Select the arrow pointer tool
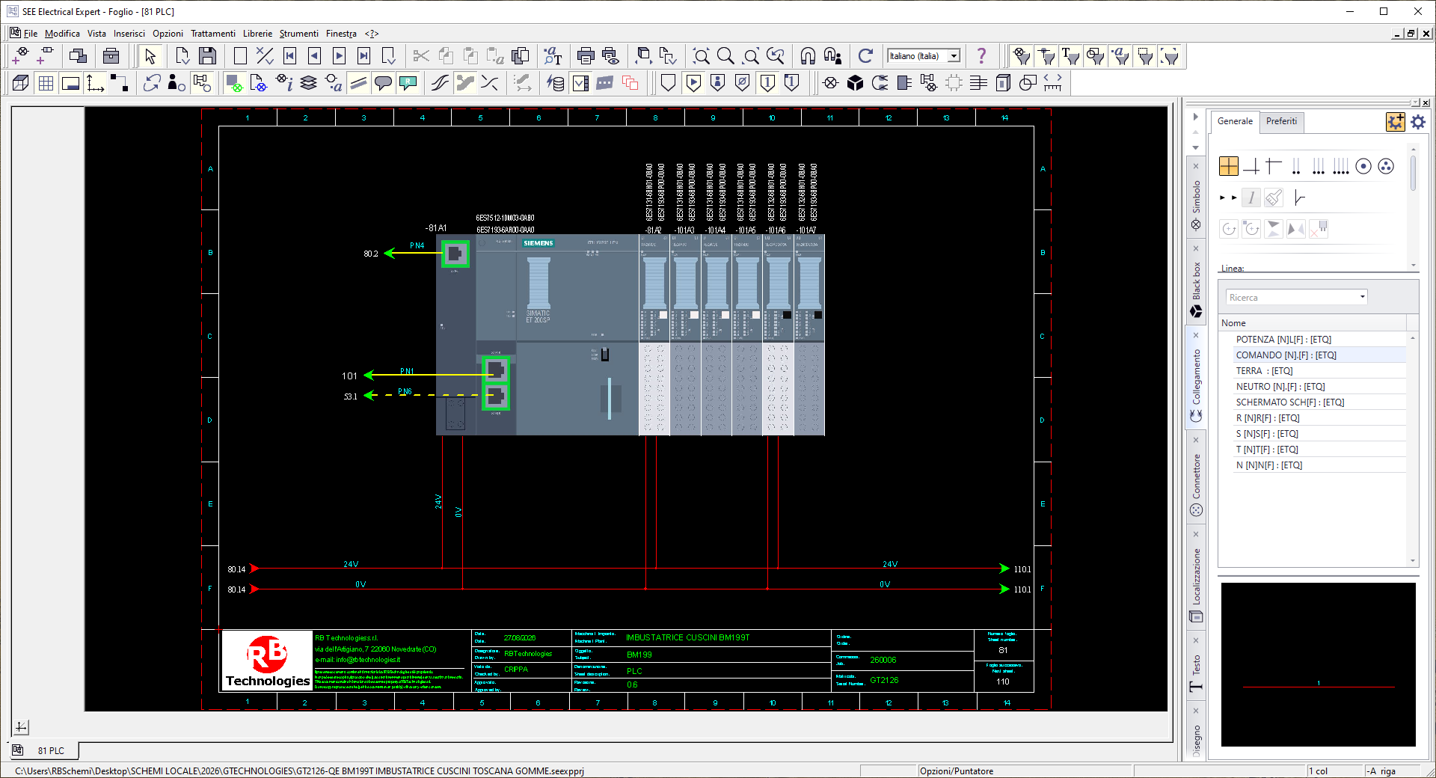1436x778 pixels. [150, 56]
